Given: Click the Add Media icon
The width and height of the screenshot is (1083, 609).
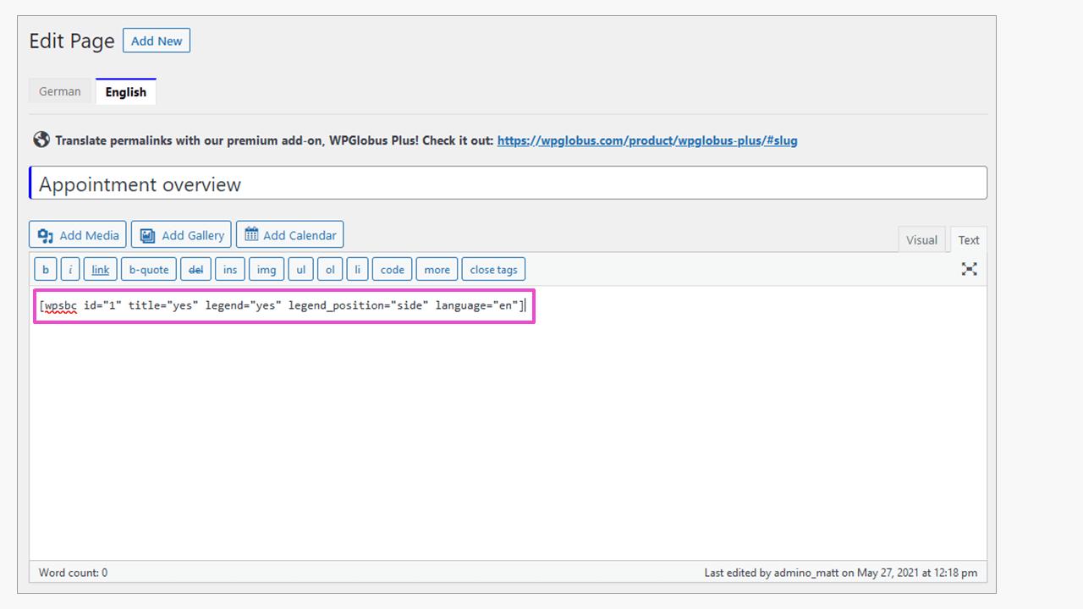Looking at the screenshot, I should (x=47, y=234).
